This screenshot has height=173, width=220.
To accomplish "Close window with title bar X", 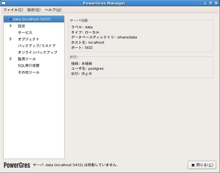I will pos(216,3).
